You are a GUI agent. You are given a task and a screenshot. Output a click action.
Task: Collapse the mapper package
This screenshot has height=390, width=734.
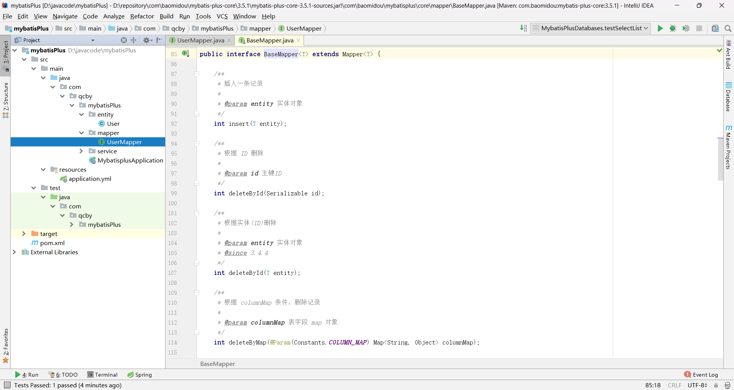click(x=81, y=133)
